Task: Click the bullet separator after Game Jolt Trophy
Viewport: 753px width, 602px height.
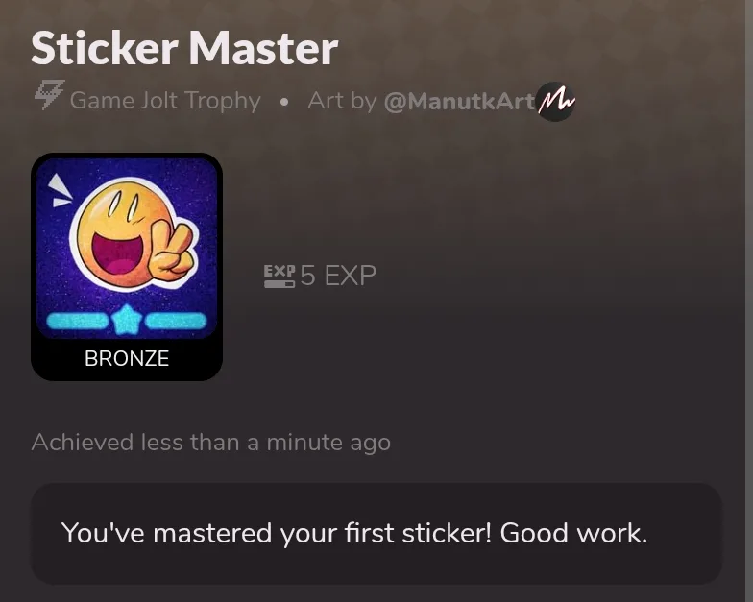Action: (284, 102)
